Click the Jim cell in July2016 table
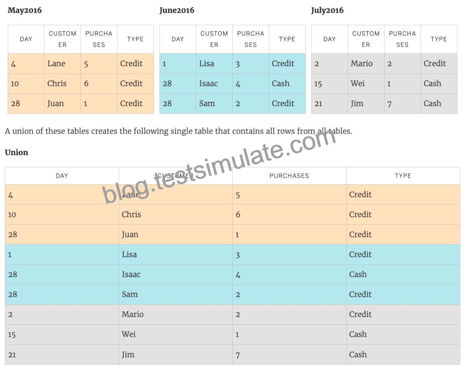 366,103
